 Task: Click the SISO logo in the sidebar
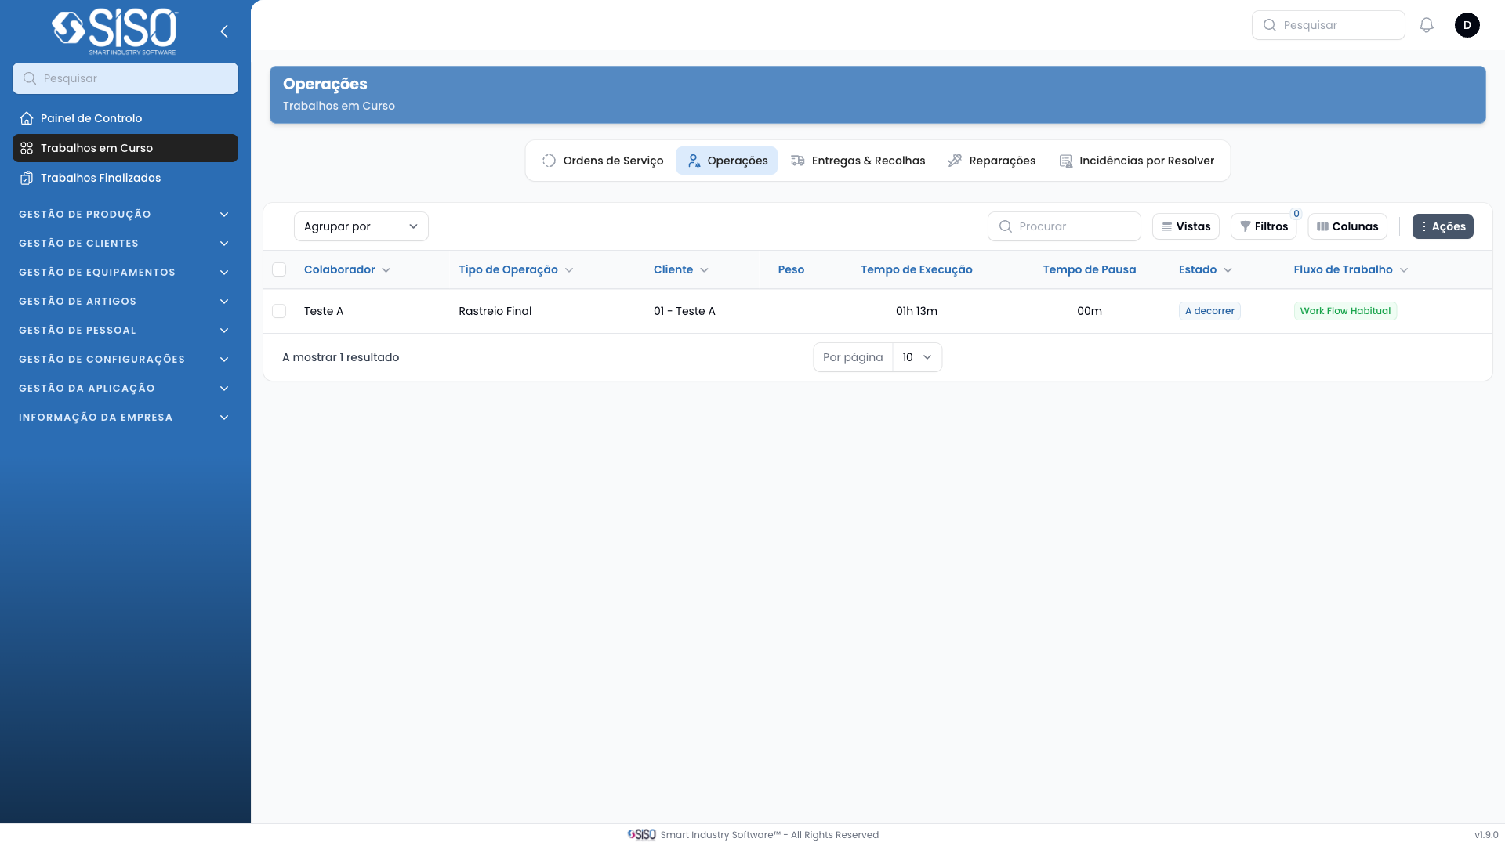(x=114, y=31)
